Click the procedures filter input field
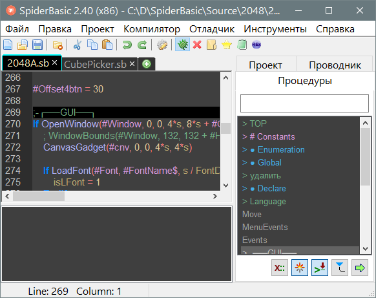Image resolution: width=376 pixels, height=298 pixels. (x=304, y=103)
